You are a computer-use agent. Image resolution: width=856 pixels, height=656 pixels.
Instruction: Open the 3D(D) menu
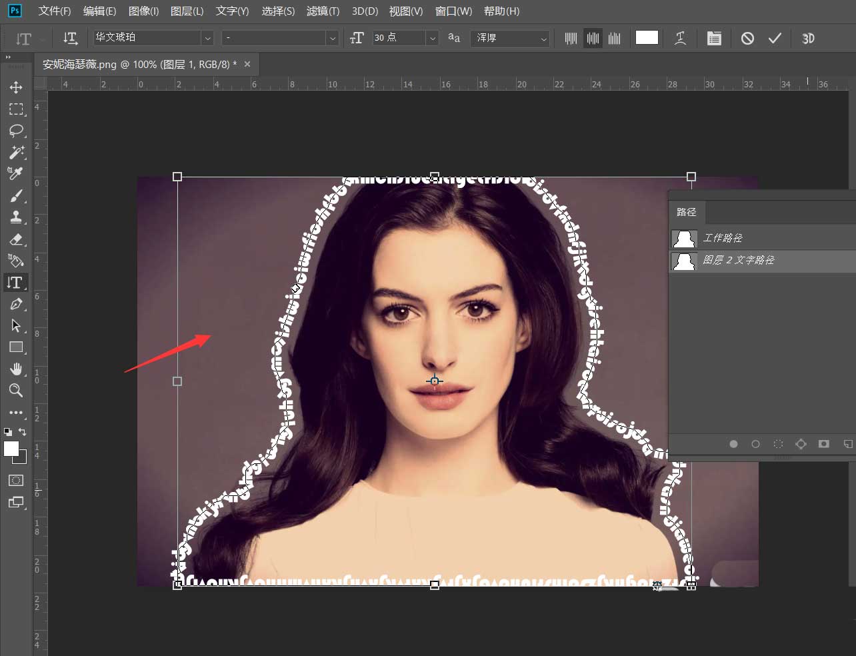pos(365,11)
